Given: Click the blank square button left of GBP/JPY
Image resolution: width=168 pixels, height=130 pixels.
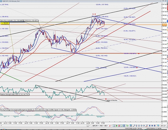Looking at the screenshot, I should (88, 126).
